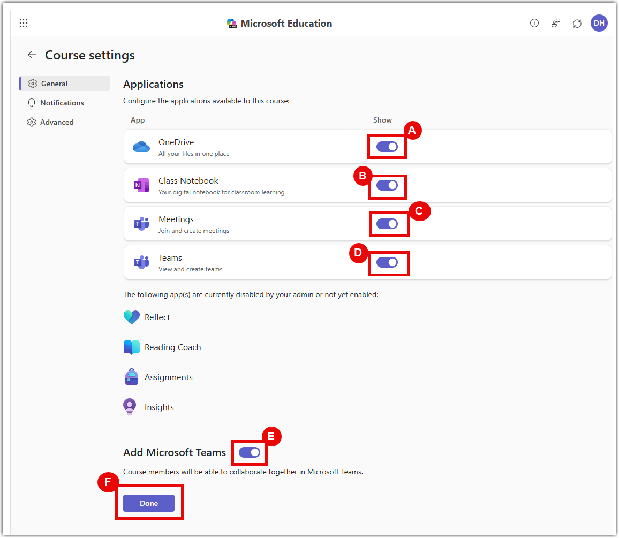Viewport: 619px width, 538px height.
Task: Open the Advanced settings section
Action: click(56, 122)
